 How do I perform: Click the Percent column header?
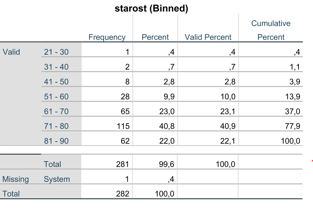(x=155, y=37)
